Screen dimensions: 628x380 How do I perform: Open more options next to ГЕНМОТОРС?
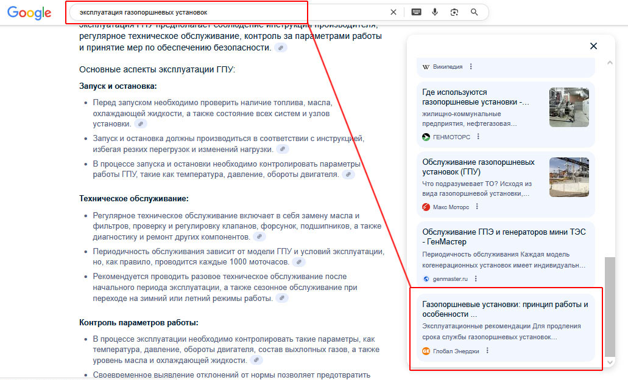coord(478,137)
